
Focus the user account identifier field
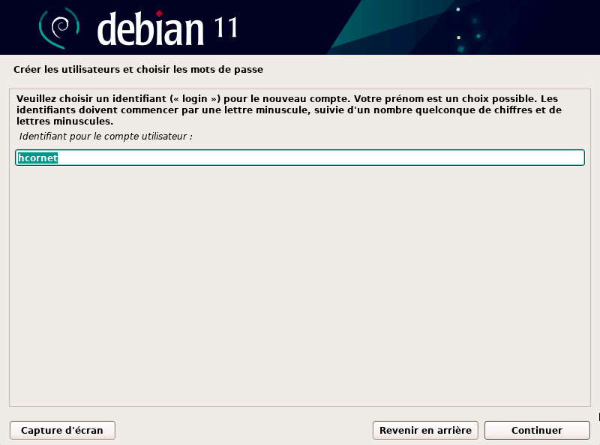click(x=300, y=158)
